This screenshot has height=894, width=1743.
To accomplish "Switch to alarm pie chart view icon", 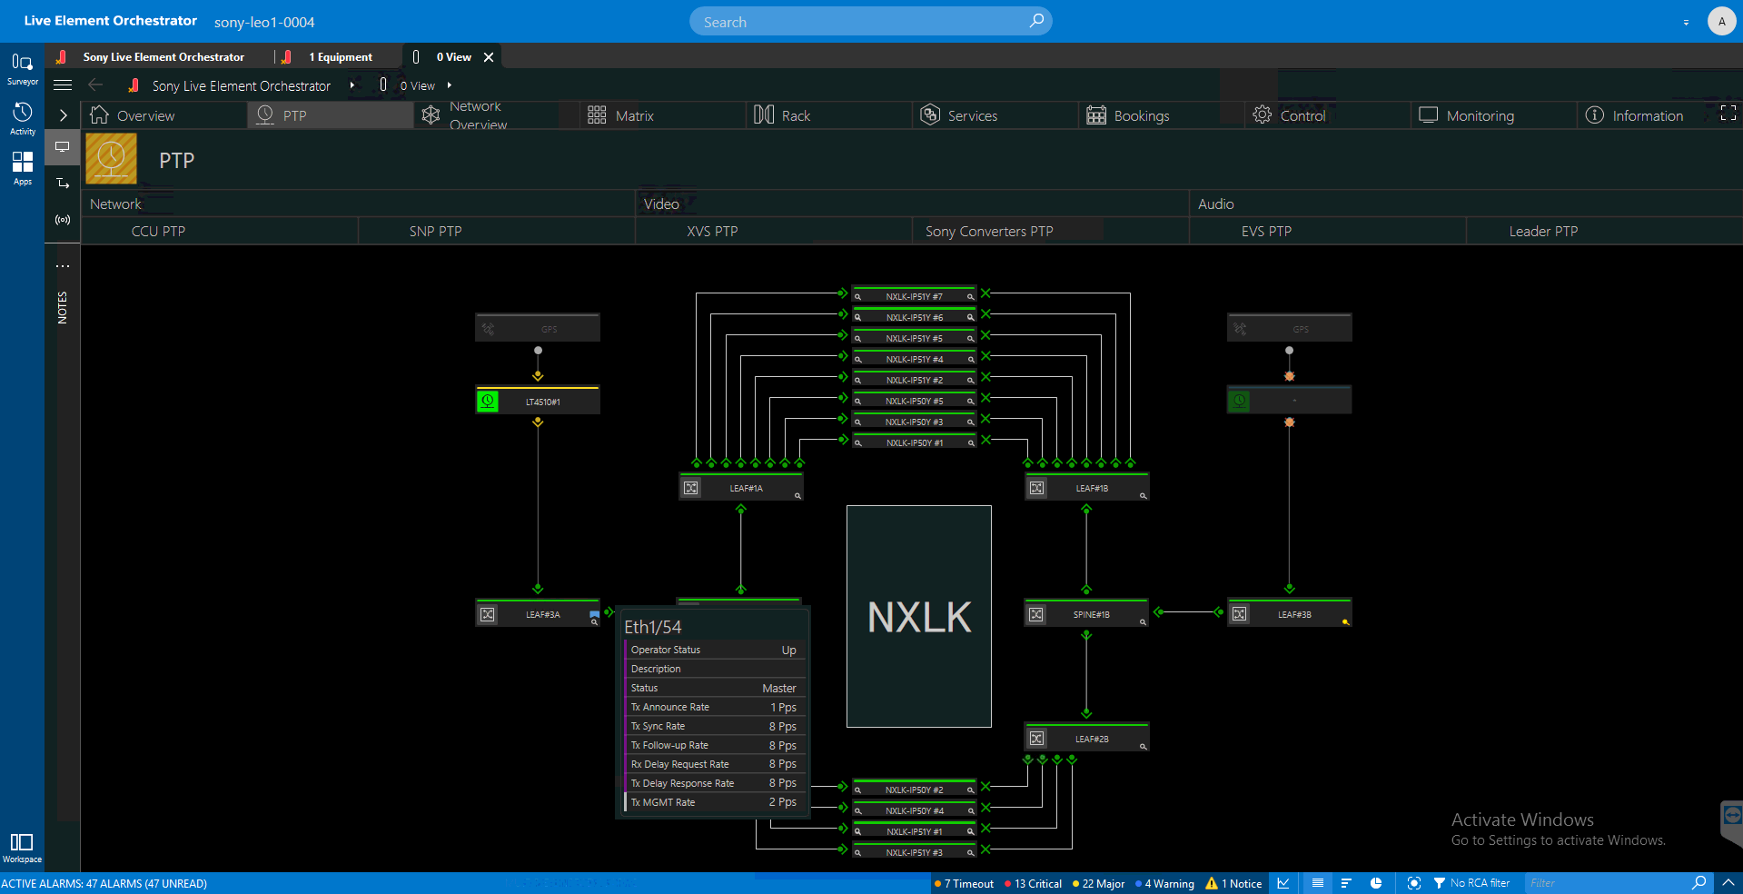I will (1376, 883).
